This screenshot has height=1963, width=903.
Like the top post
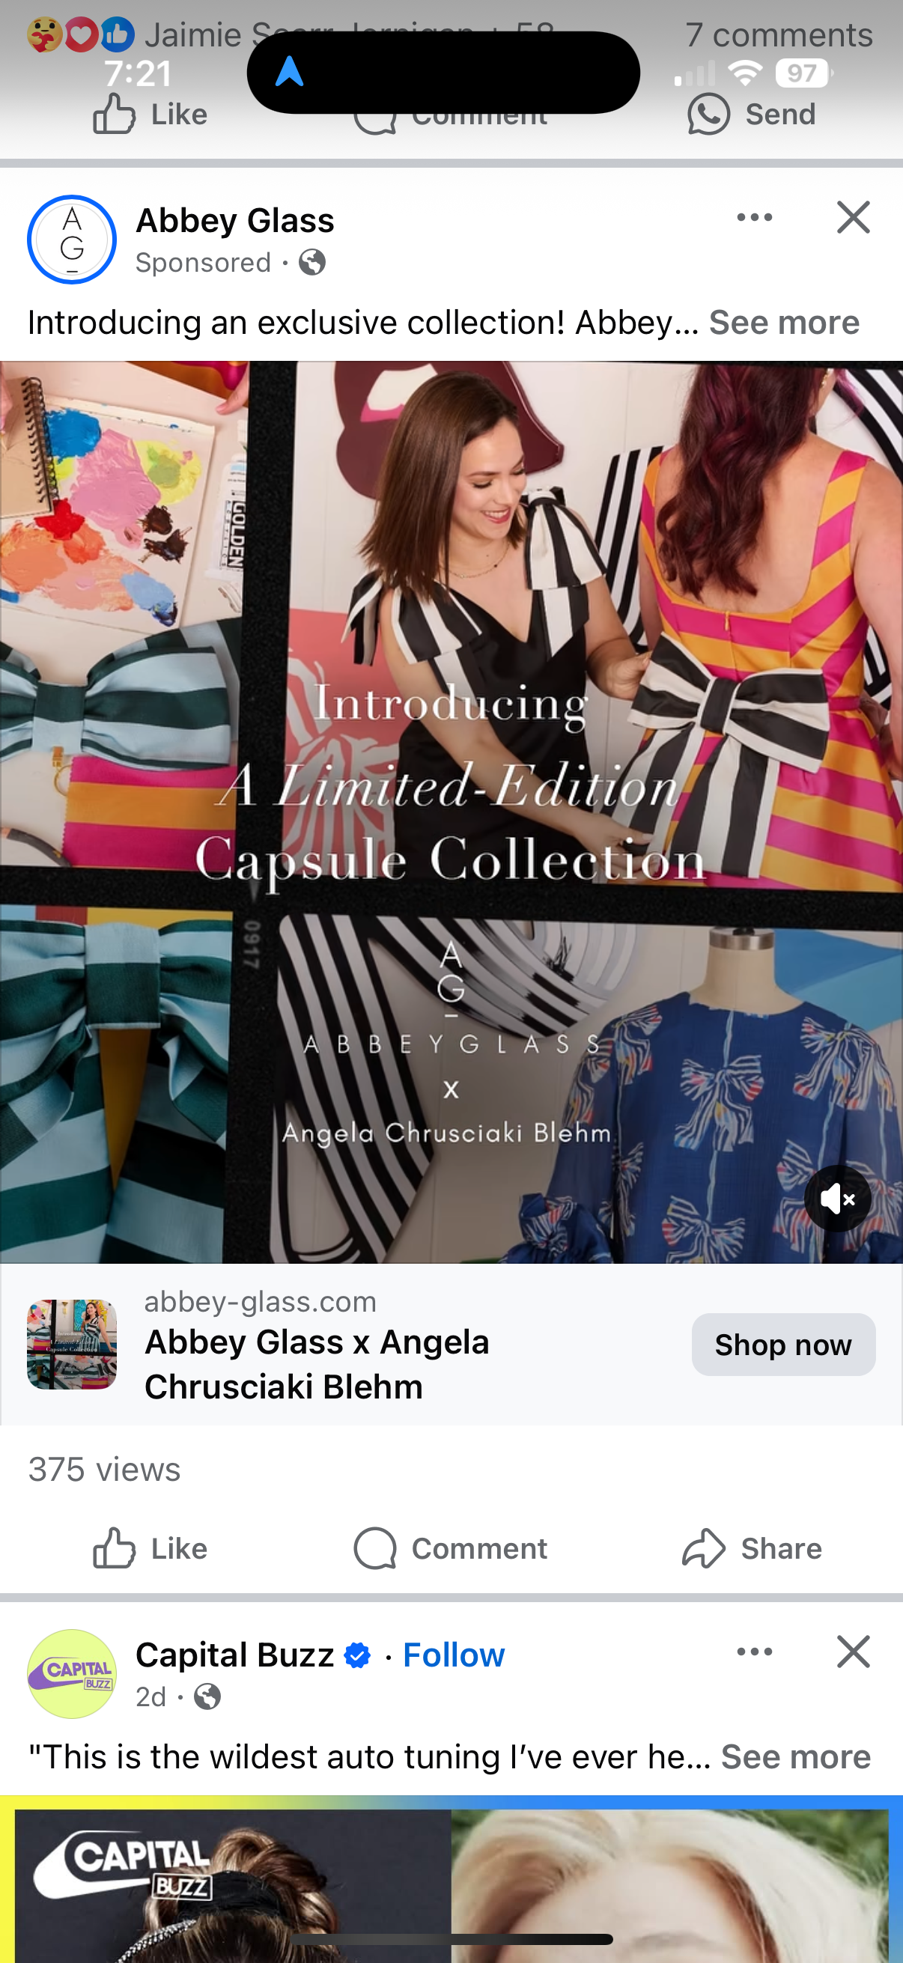tap(150, 115)
